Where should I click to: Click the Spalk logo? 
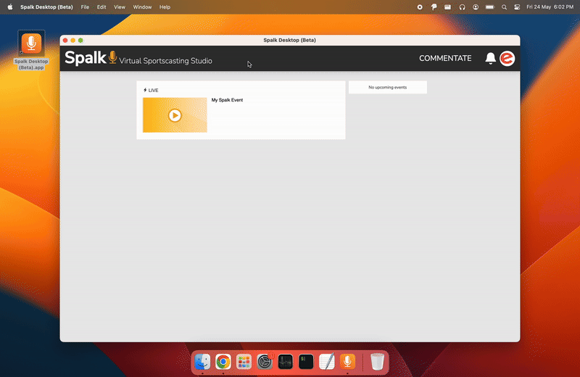coord(91,58)
